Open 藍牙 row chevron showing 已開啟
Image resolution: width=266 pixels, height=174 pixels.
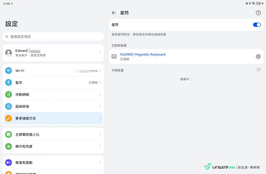tap(100, 82)
